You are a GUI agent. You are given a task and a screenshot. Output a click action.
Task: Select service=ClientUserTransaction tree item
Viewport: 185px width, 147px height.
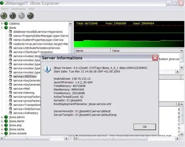coord(33,52)
